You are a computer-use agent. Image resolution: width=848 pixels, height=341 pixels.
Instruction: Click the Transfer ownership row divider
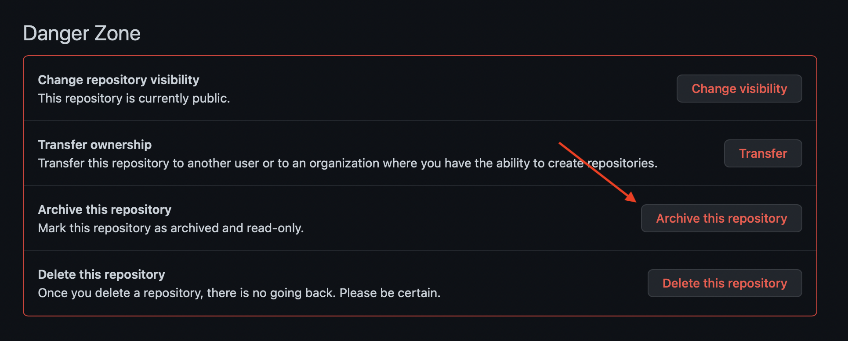pyautogui.click(x=417, y=185)
